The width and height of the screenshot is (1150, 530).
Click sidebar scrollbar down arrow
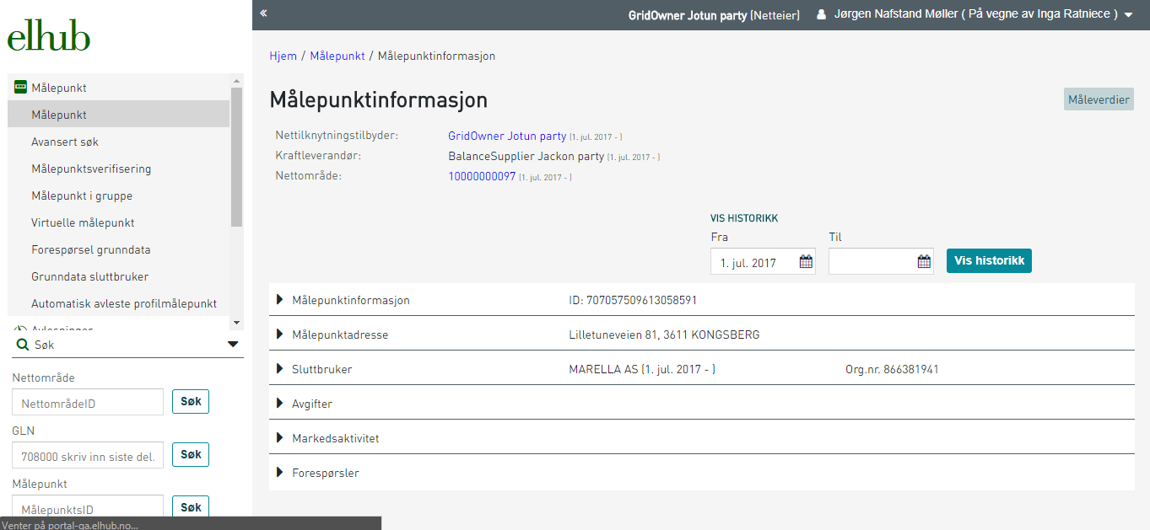click(236, 323)
